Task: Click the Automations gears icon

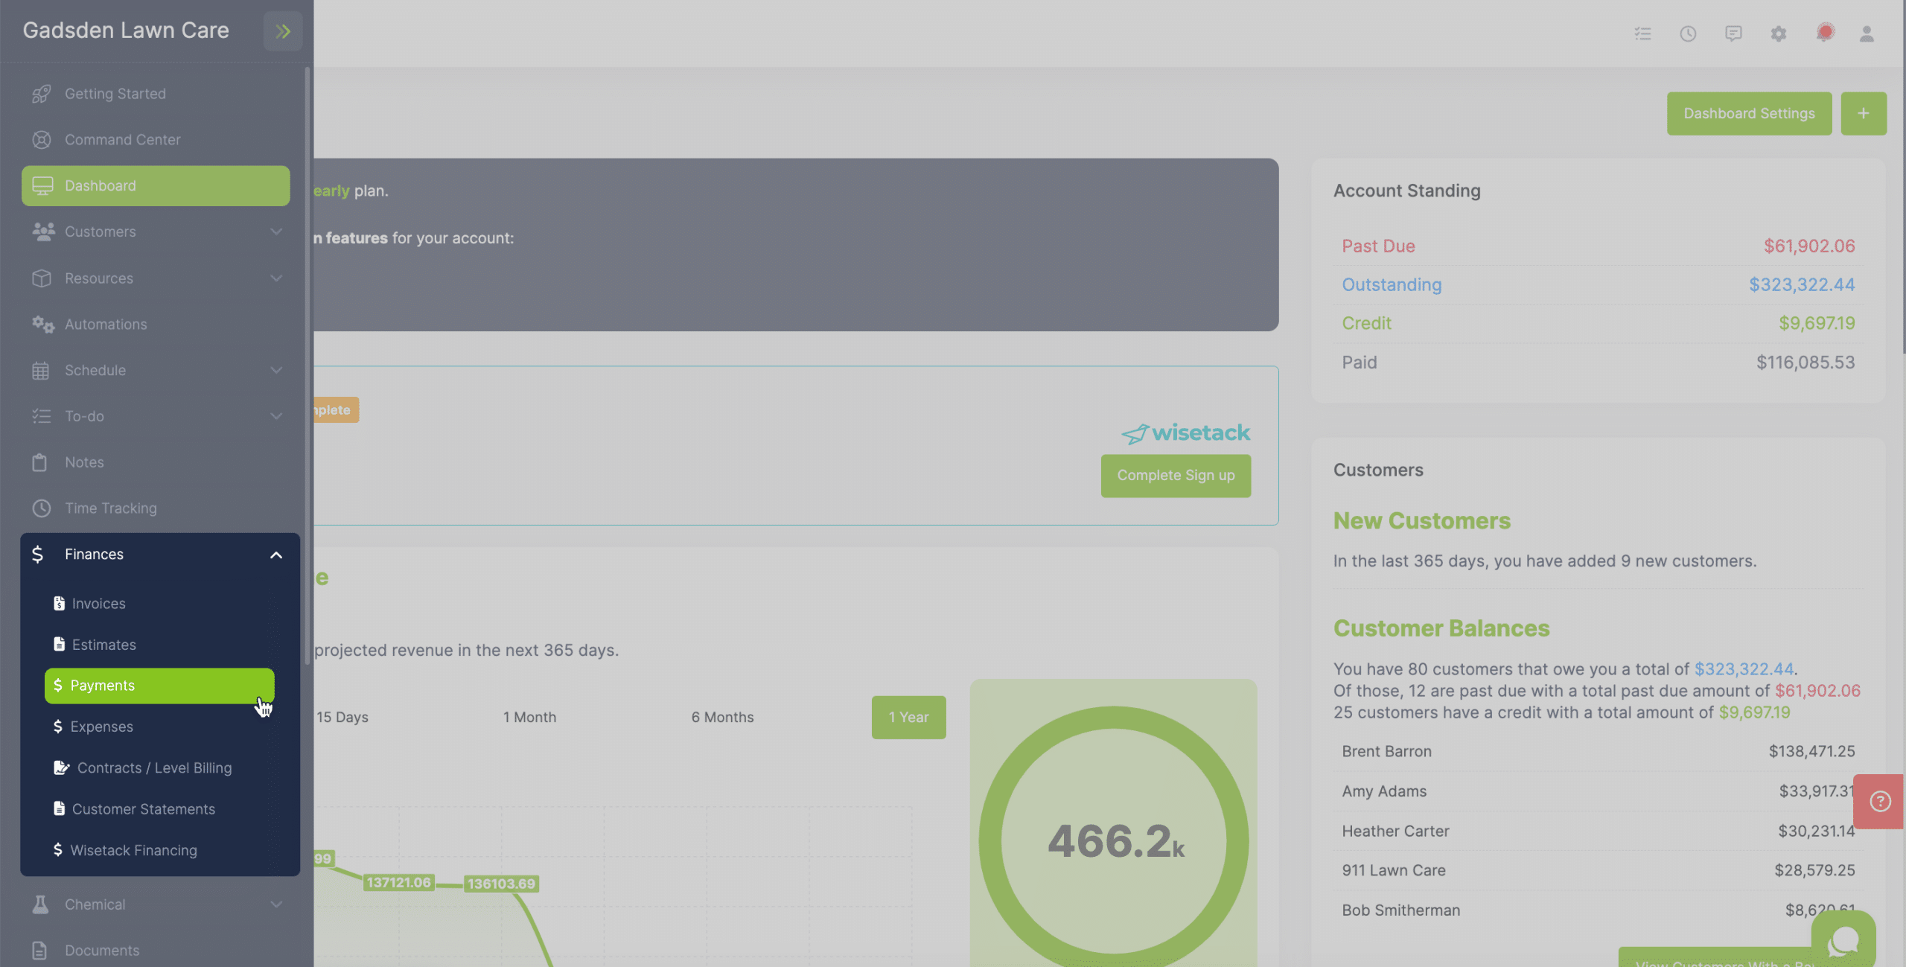Action: (43, 325)
